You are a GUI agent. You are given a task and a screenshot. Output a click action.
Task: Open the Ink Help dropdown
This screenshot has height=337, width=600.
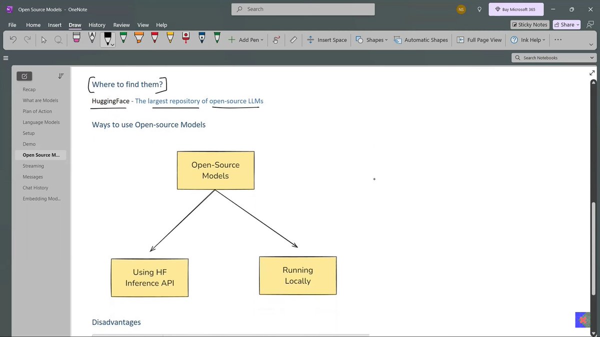pyautogui.click(x=527, y=39)
